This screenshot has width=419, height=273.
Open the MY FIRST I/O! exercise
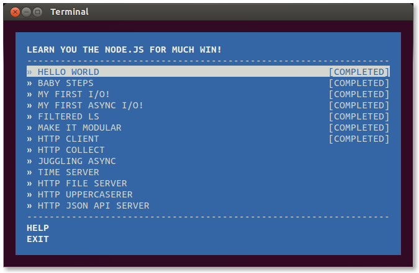[x=208, y=94]
